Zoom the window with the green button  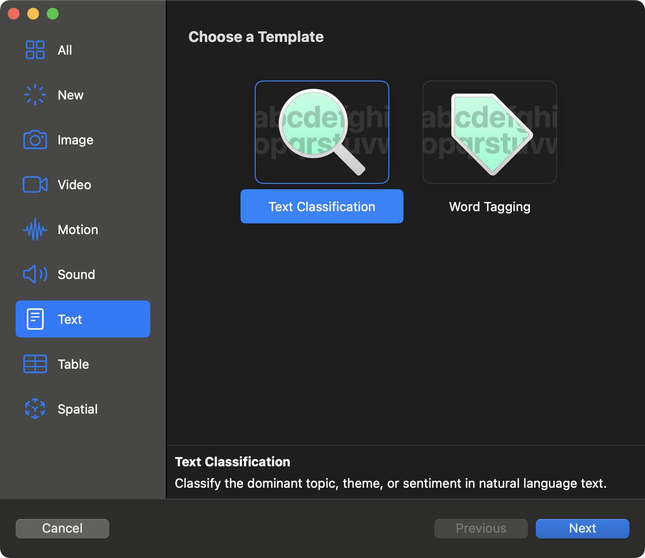click(x=53, y=14)
